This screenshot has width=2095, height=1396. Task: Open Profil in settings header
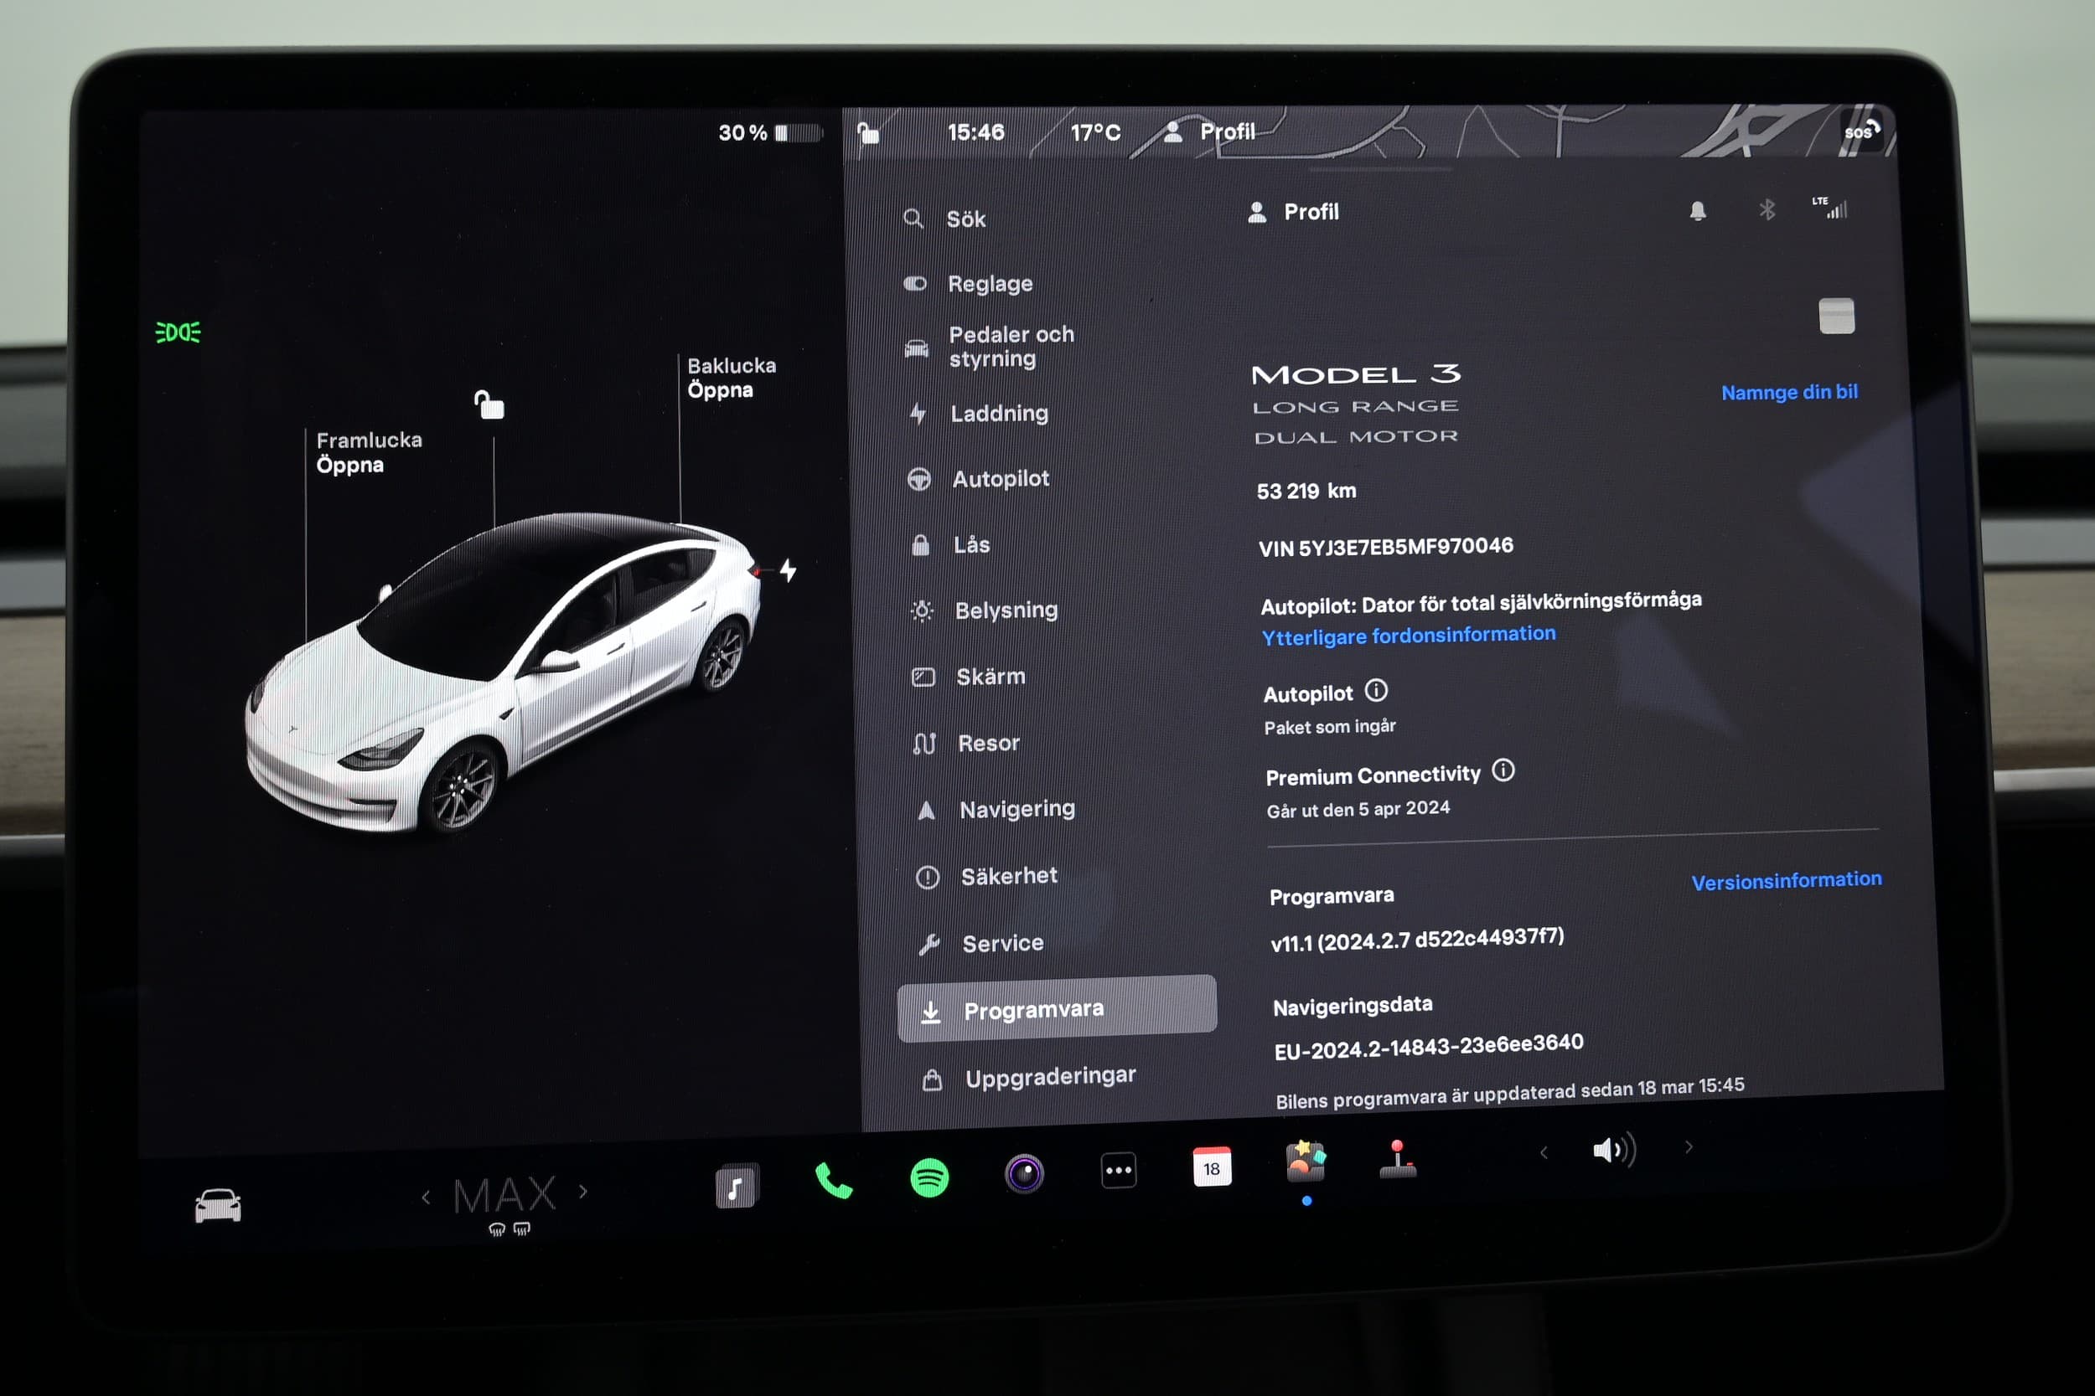click(x=1293, y=212)
